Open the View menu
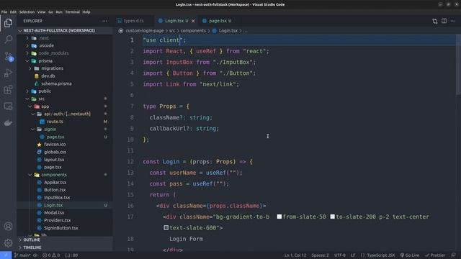Image resolution: width=461 pixels, height=259 pixels. [41, 12]
